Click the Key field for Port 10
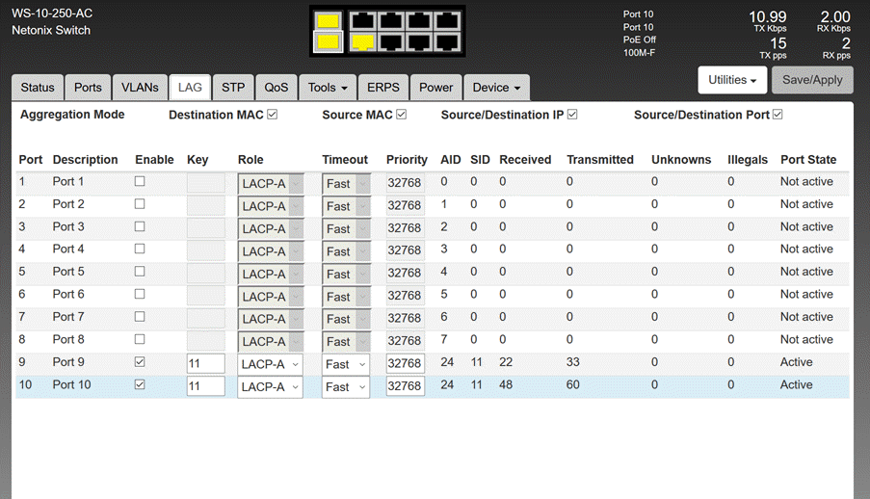This screenshot has width=870, height=499. point(205,386)
